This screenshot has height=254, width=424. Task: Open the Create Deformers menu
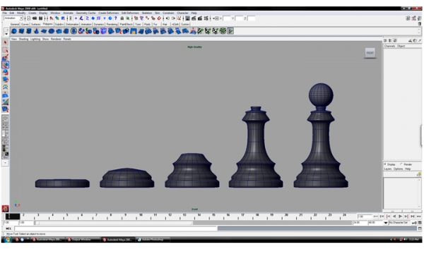pyautogui.click(x=108, y=13)
